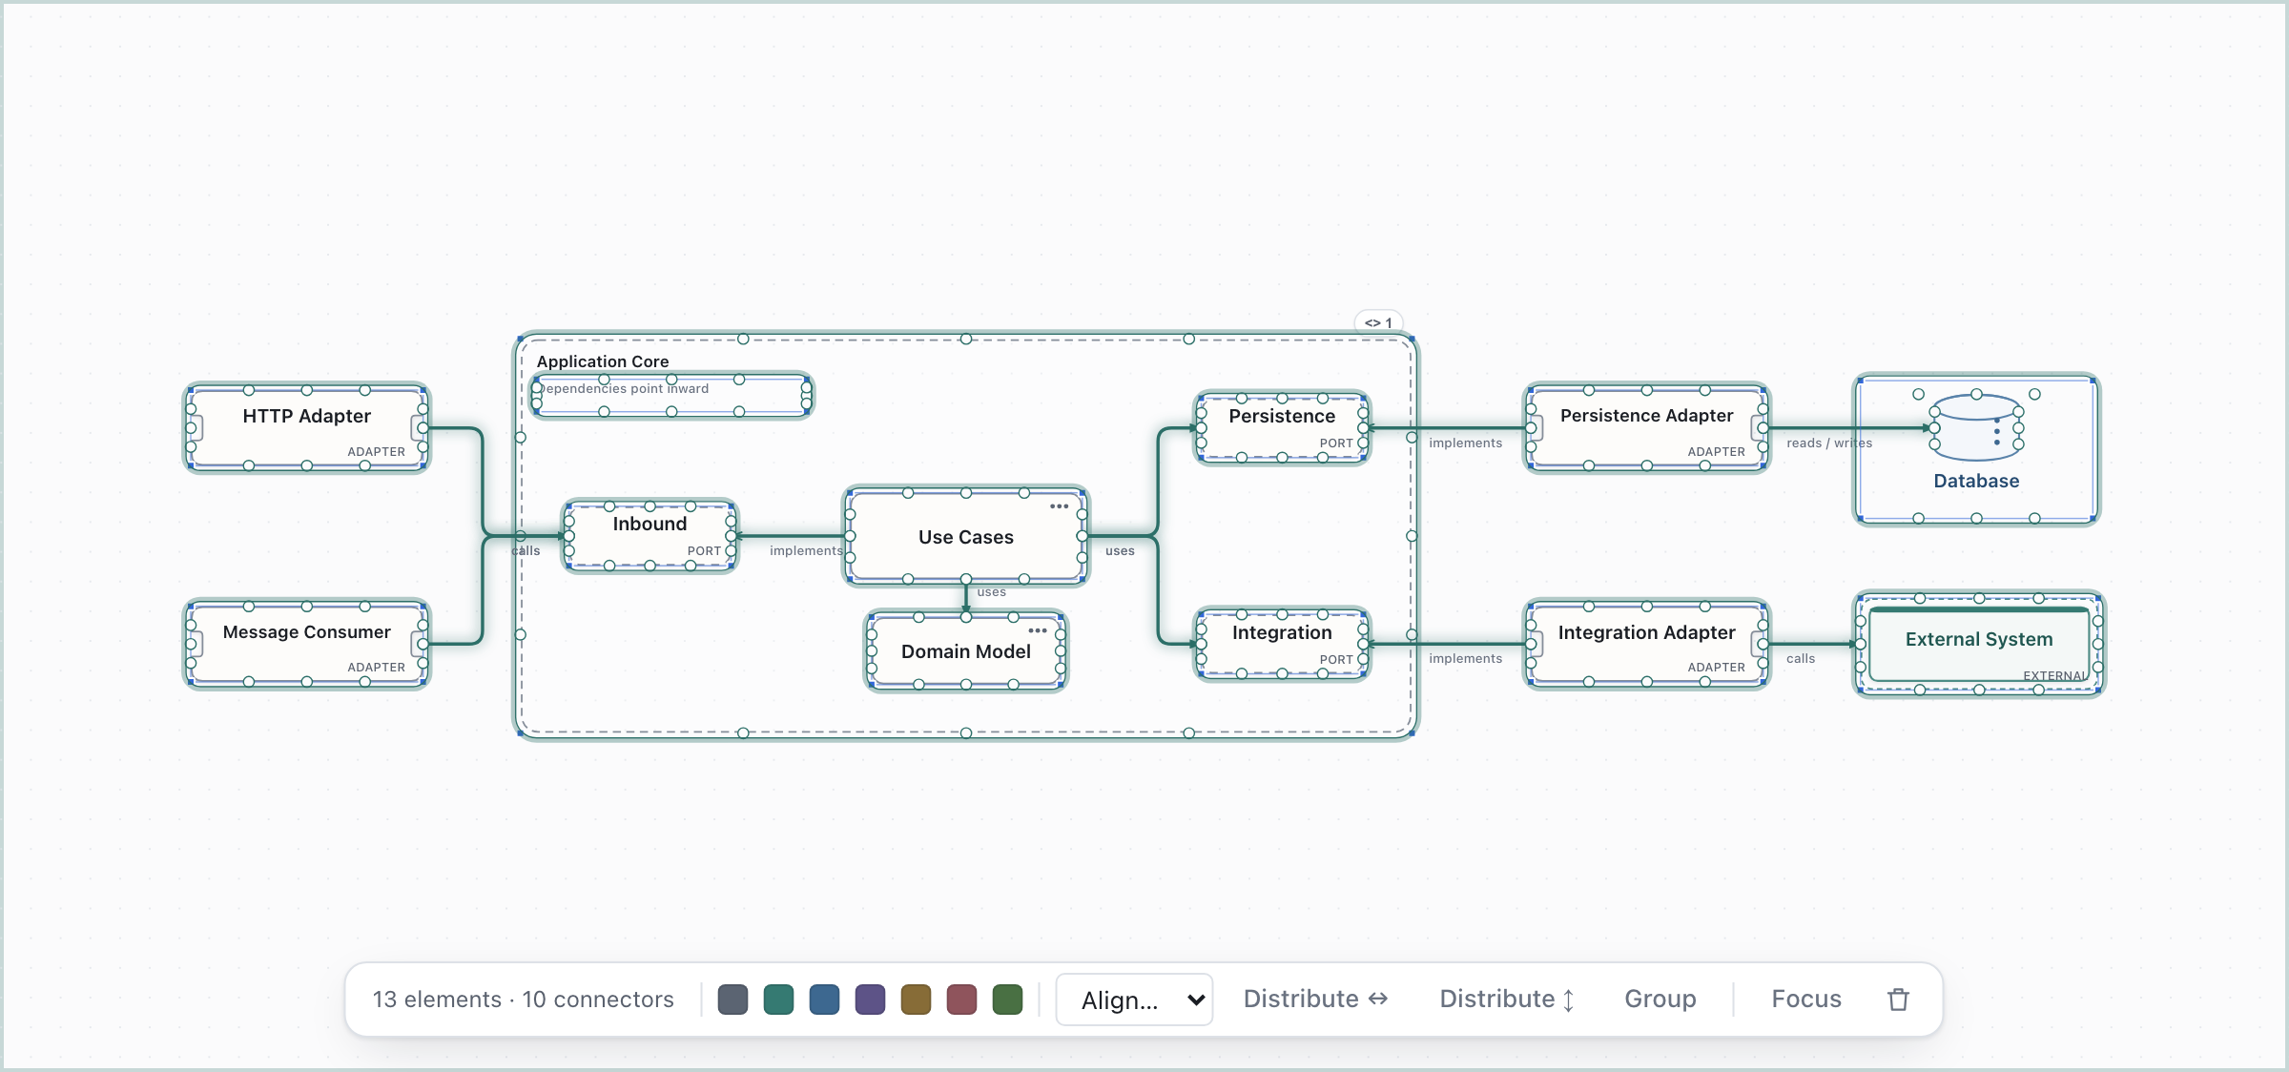Select the Message Consumer node
This screenshot has width=2289, height=1072.
pyautogui.click(x=306, y=644)
